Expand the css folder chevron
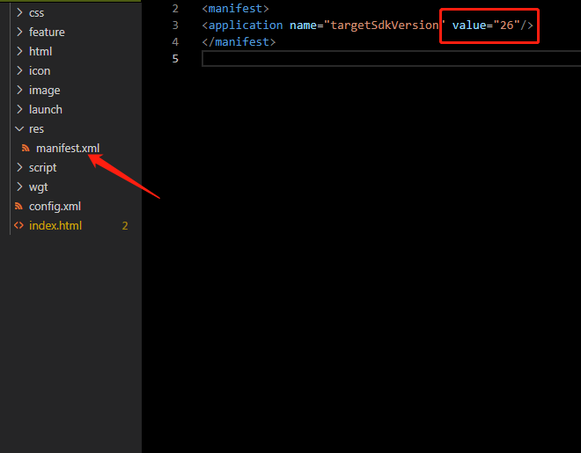581x453 pixels. 19,12
